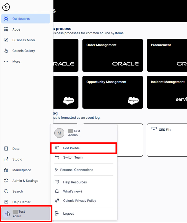Open Quickstarts in the sidebar
Screen dimensions: 187x223
click(26, 18)
